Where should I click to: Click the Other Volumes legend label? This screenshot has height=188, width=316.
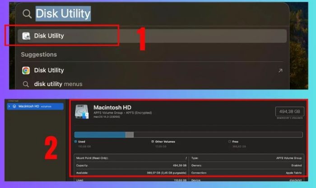[165, 142]
